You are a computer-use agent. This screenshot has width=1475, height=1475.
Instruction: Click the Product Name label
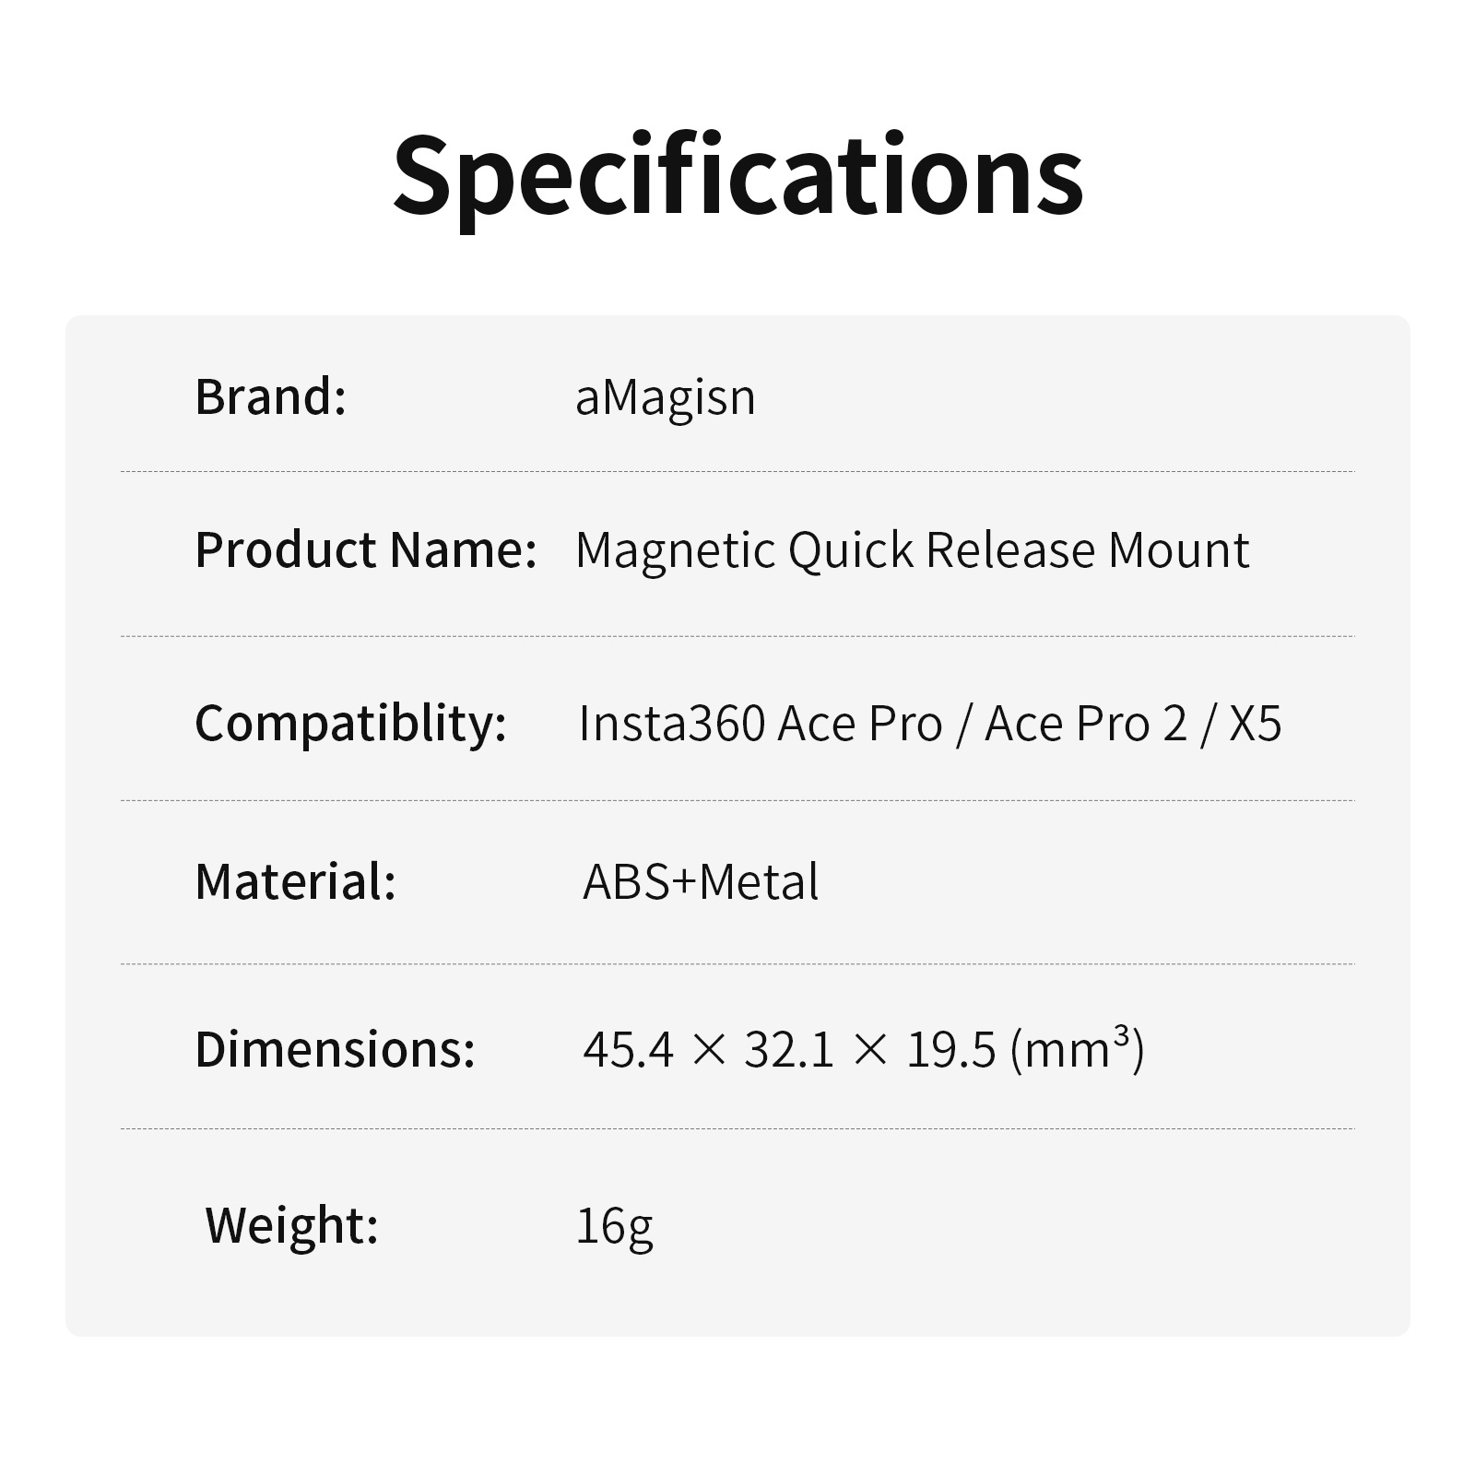(x=365, y=550)
